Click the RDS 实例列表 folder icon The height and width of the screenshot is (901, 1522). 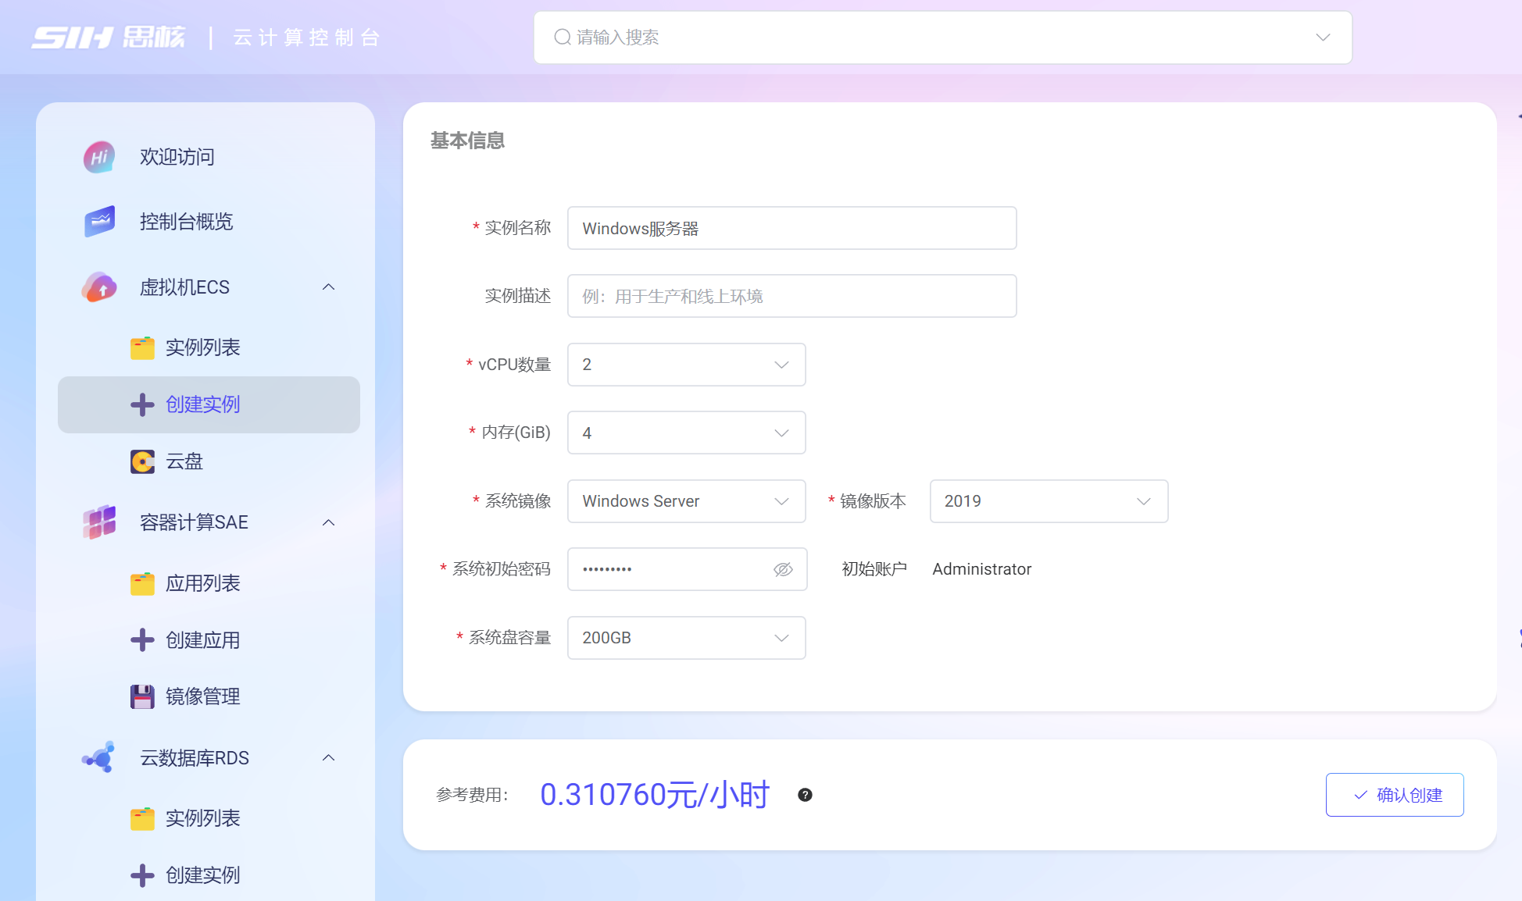coord(142,818)
